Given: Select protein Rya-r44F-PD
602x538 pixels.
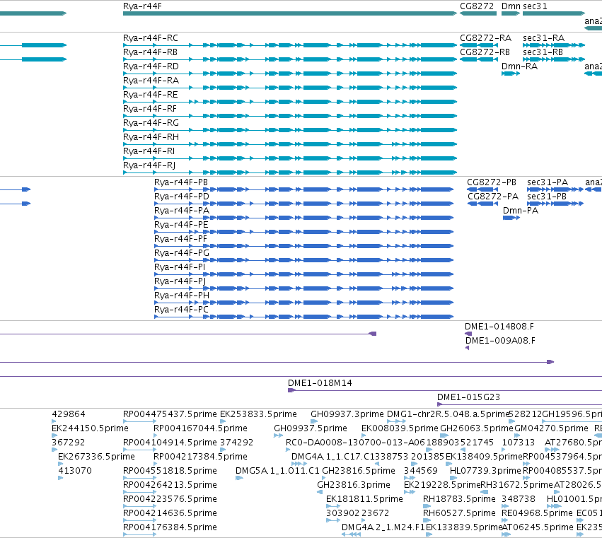Looking at the screenshot, I should (182, 197).
